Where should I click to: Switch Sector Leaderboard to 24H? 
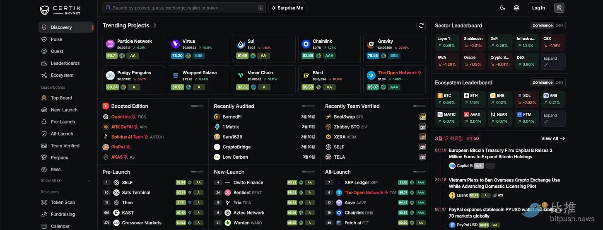tap(559, 26)
